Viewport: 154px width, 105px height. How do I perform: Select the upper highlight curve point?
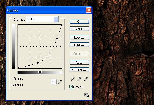57,38
